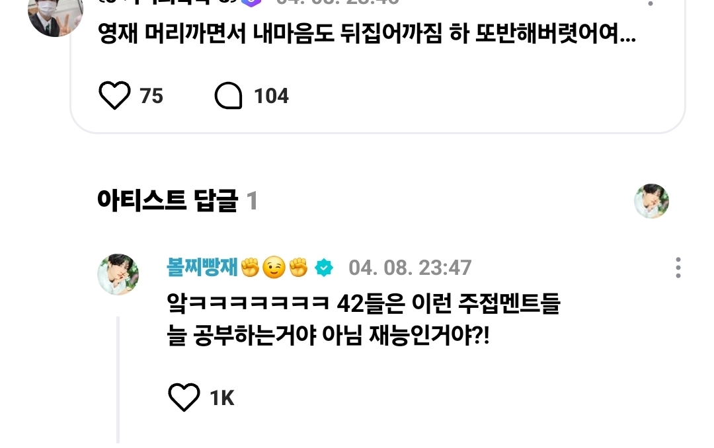Viewport: 714px width, 448px height.
Task: Like the fan post with 75 hearts
Action: click(x=114, y=96)
